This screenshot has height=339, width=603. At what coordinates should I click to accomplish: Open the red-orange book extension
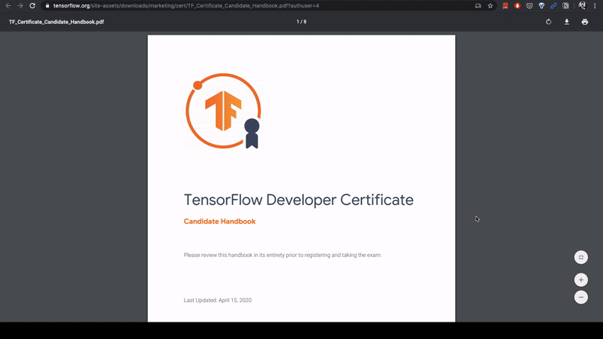tap(505, 6)
